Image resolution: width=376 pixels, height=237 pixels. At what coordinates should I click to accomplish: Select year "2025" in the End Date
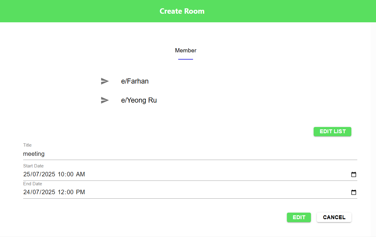tap(48, 192)
